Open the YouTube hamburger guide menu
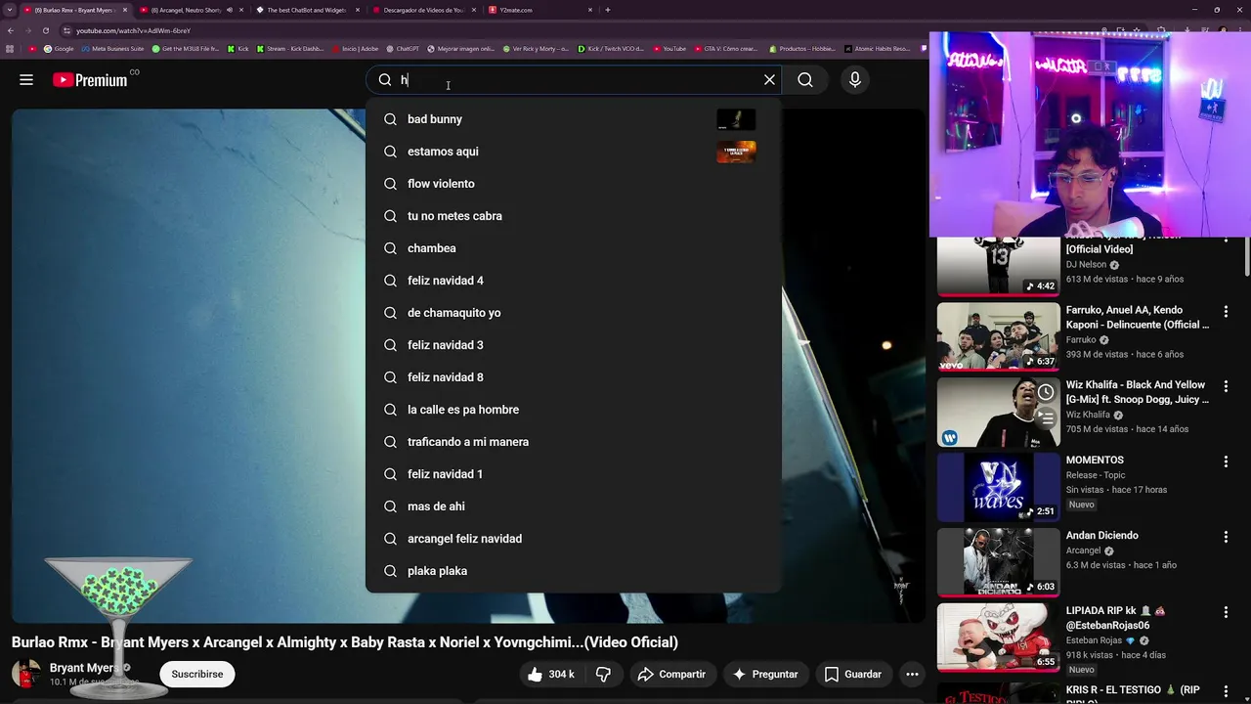 point(26,80)
